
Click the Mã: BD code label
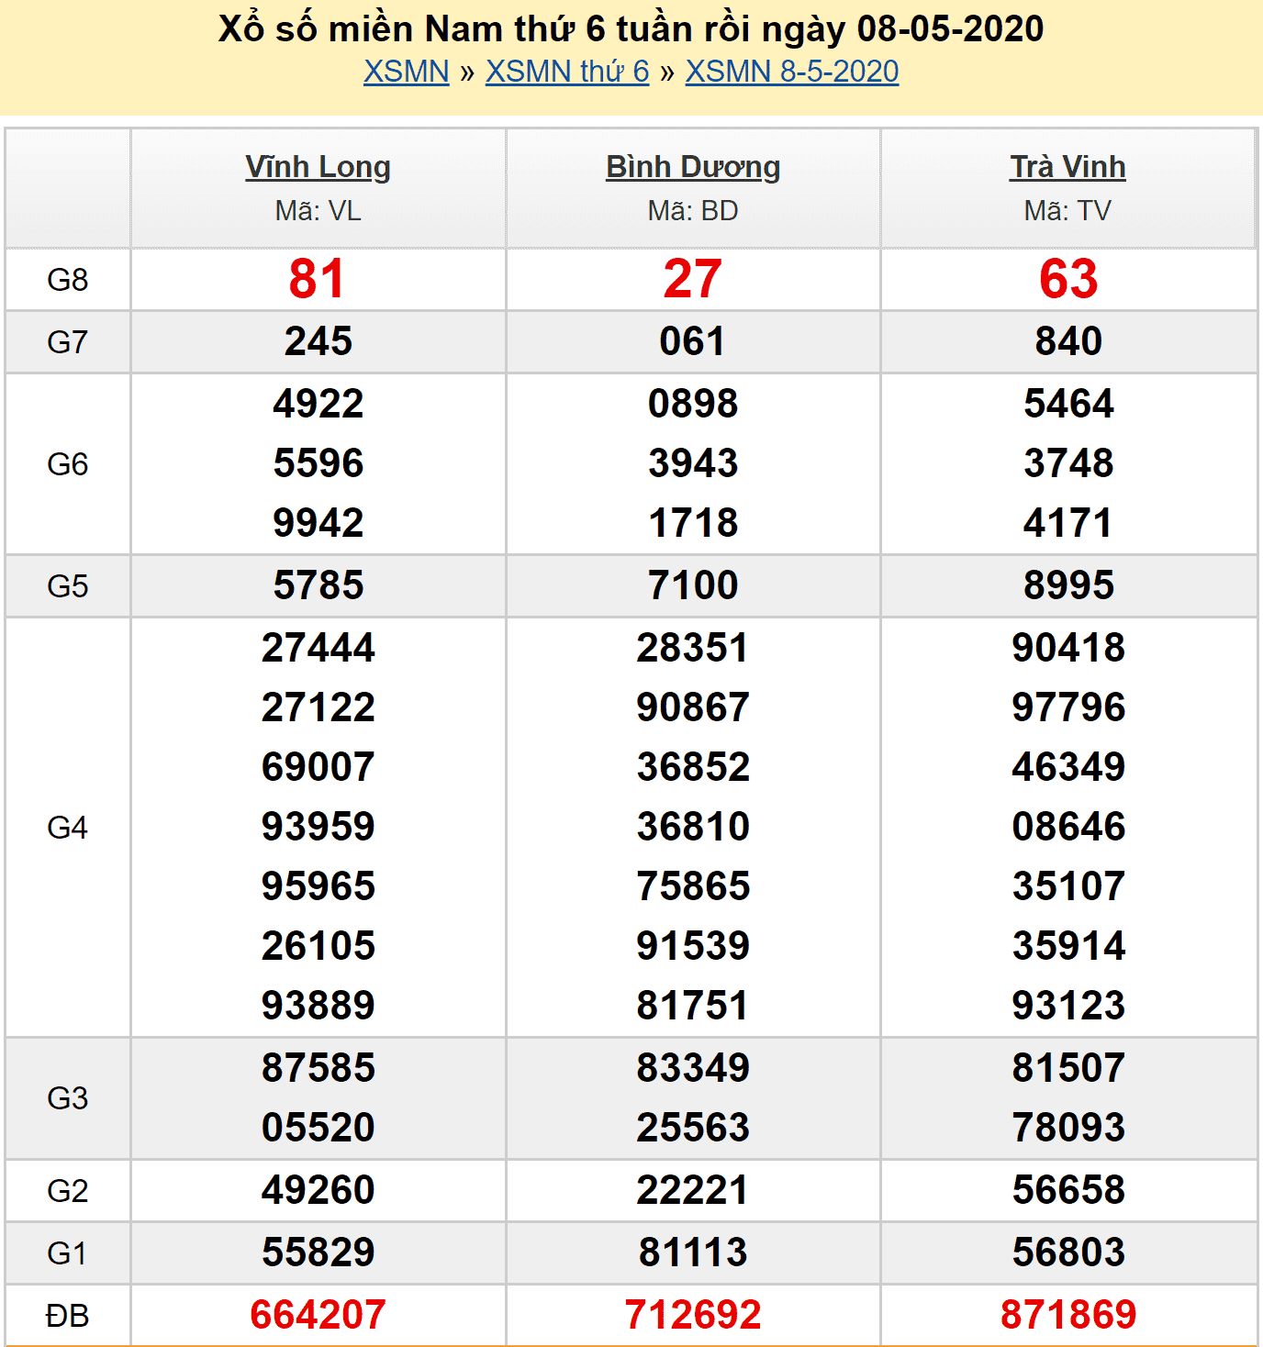pos(693,211)
